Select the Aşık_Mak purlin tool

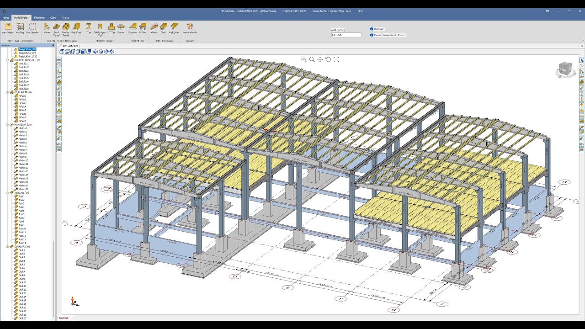174,29
